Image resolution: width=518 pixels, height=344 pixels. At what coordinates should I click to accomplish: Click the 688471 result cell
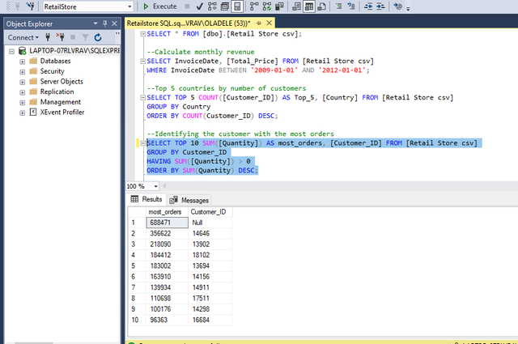tap(167, 223)
